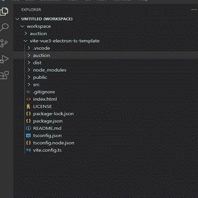Click the tsconfig.node.json braces icon
198x198 pixels.
point(28,143)
